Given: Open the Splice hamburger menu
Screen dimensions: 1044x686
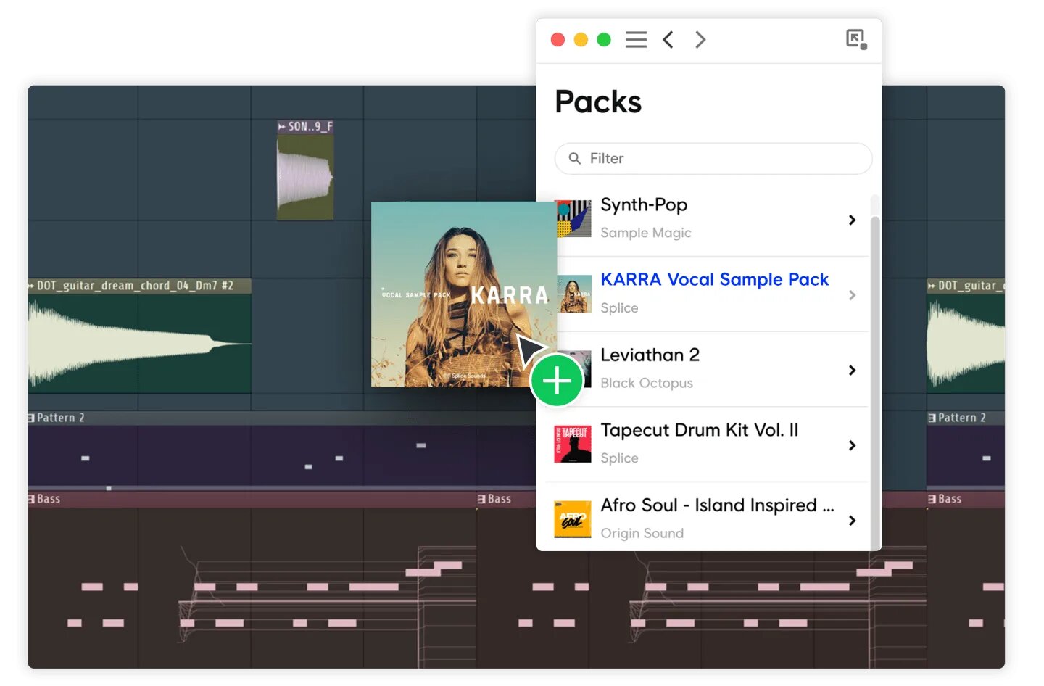Looking at the screenshot, I should tap(636, 39).
